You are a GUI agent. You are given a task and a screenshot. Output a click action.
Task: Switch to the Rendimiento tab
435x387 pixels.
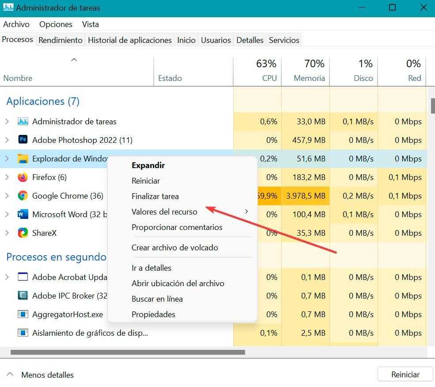[61, 40]
